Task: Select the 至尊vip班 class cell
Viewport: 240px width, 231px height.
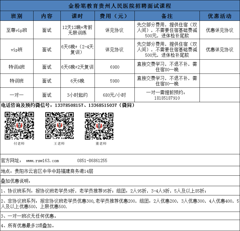Action: 17,30
